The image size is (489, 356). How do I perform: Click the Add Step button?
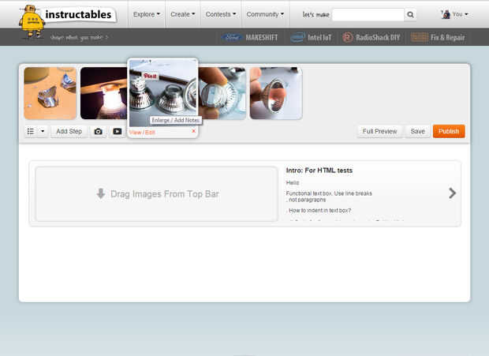coord(69,131)
